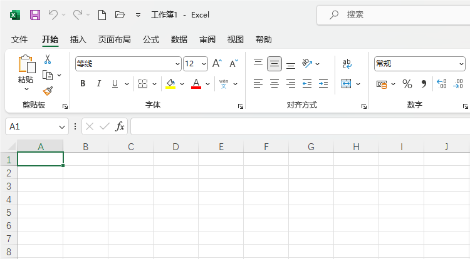The height and width of the screenshot is (259, 470).
Task: Expand the Name Box A1 dropdown
Action: click(62, 127)
